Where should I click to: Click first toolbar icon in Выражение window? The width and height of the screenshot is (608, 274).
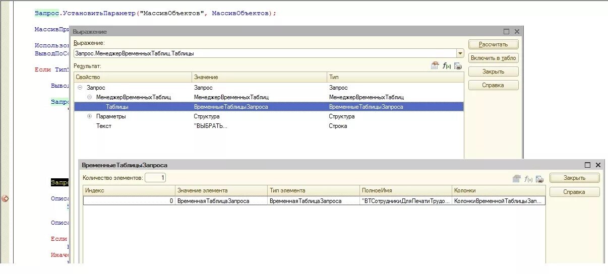435,65
